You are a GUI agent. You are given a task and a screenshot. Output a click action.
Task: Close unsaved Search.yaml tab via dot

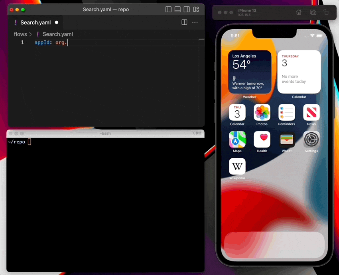pos(57,22)
